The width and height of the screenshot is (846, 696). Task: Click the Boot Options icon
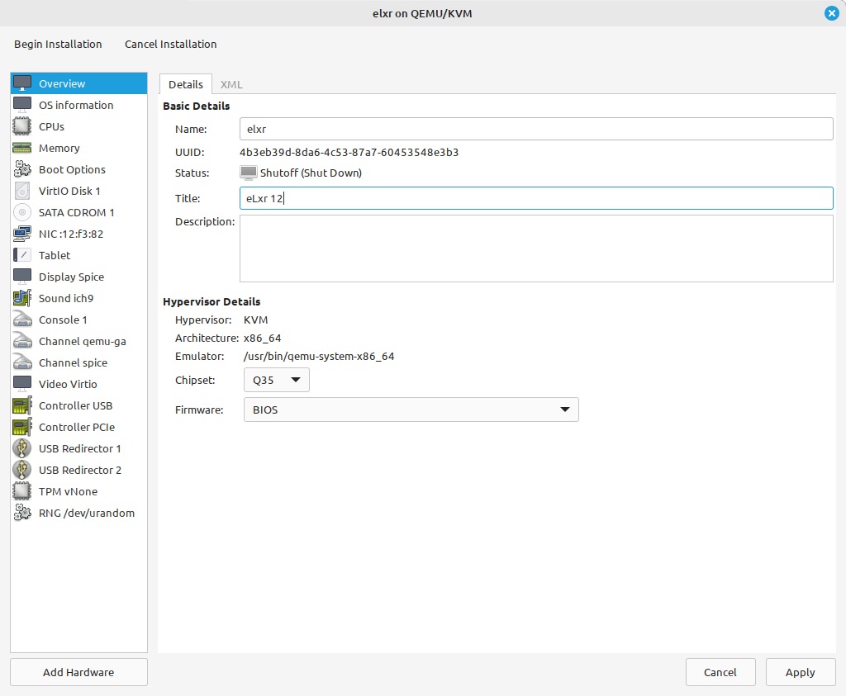pos(22,169)
